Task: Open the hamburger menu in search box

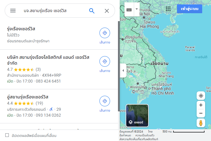Action: pos(13,11)
